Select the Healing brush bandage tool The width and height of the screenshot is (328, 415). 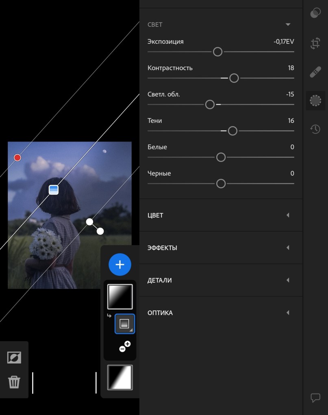click(x=315, y=73)
